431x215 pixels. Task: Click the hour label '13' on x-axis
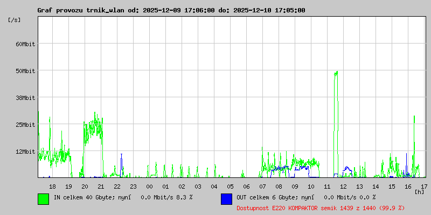pos(359,187)
